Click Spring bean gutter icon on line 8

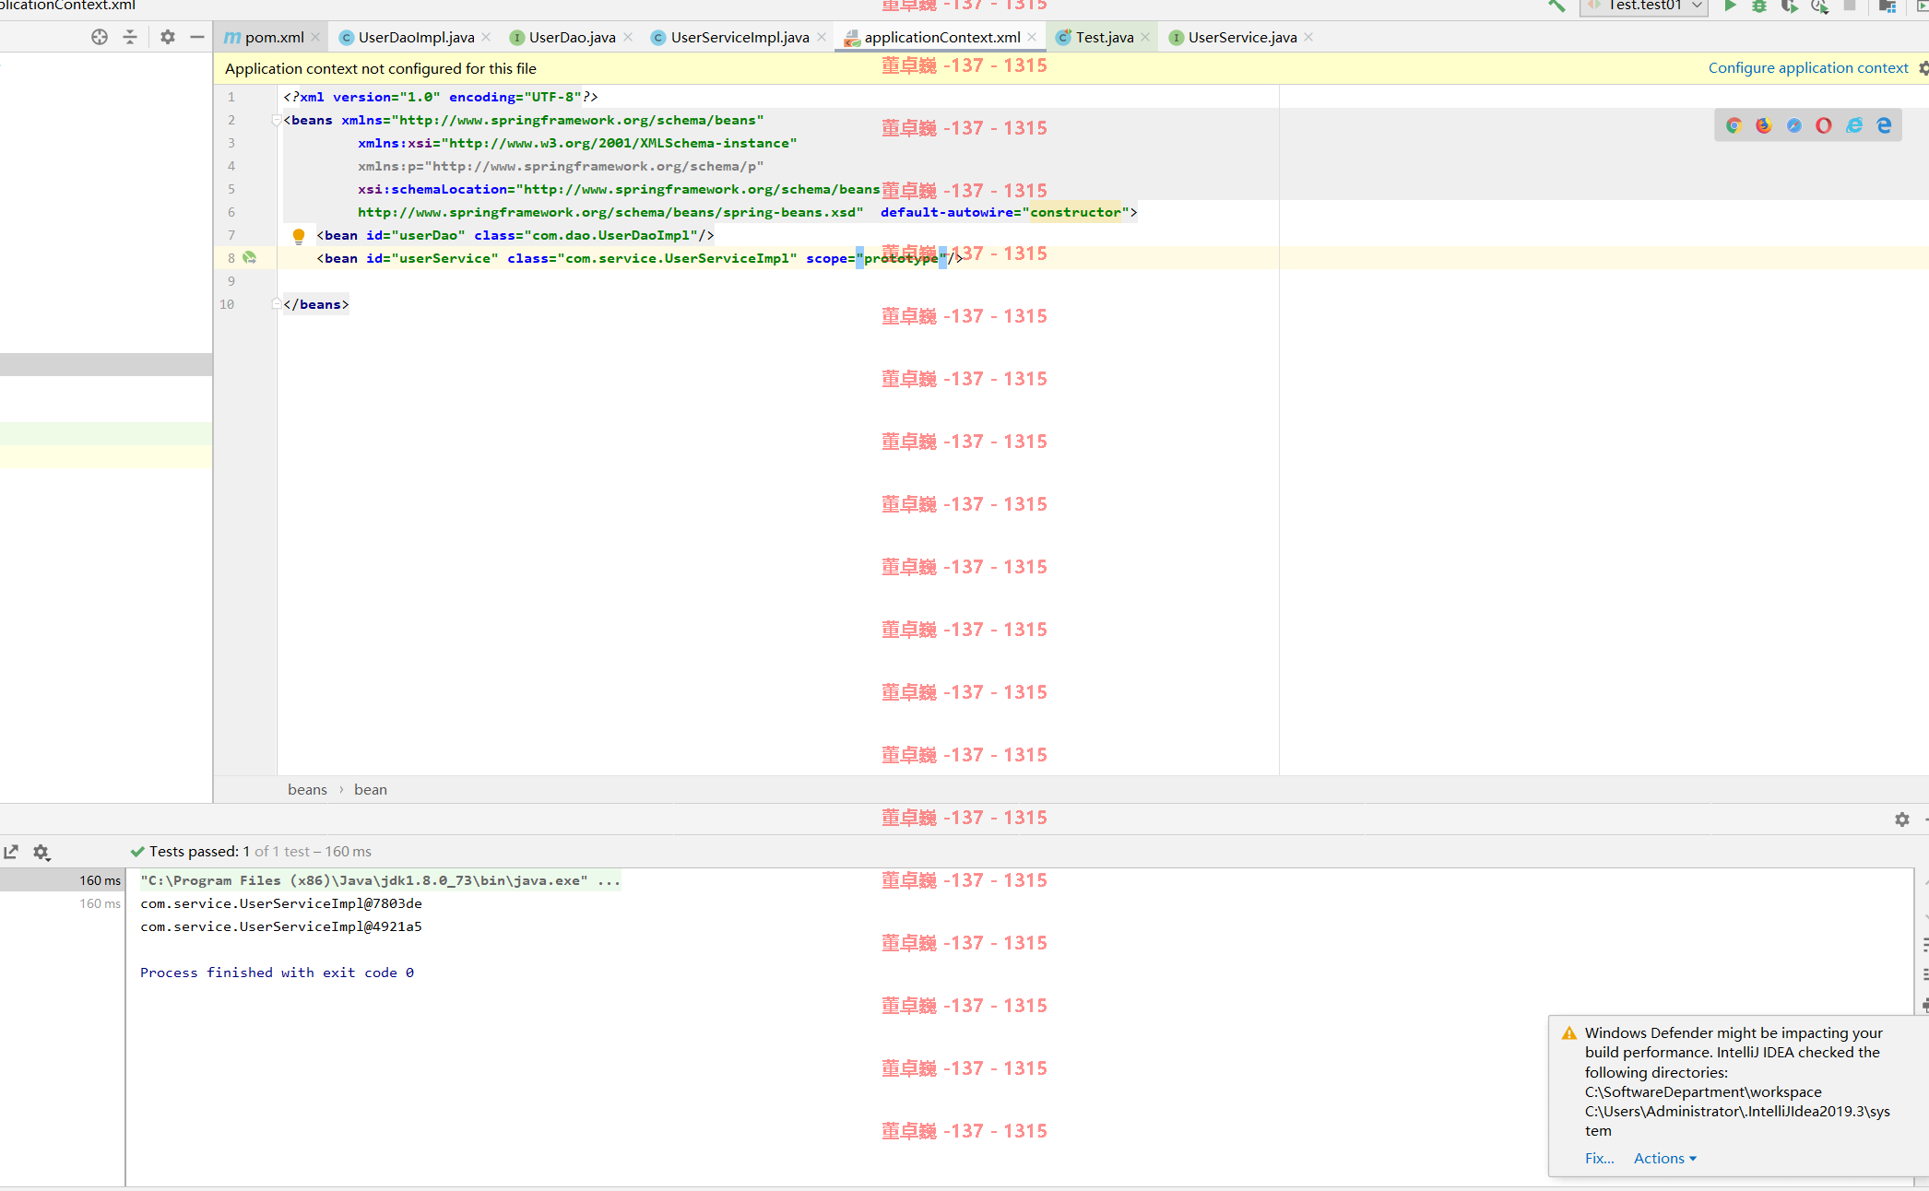pos(249,258)
